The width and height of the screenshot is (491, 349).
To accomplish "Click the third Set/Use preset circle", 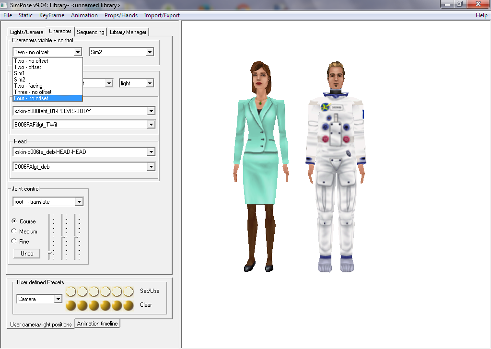I will [x=94, y=291].
